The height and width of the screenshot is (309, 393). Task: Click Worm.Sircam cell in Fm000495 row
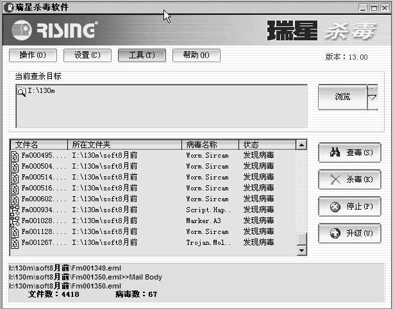pos(207,155)
